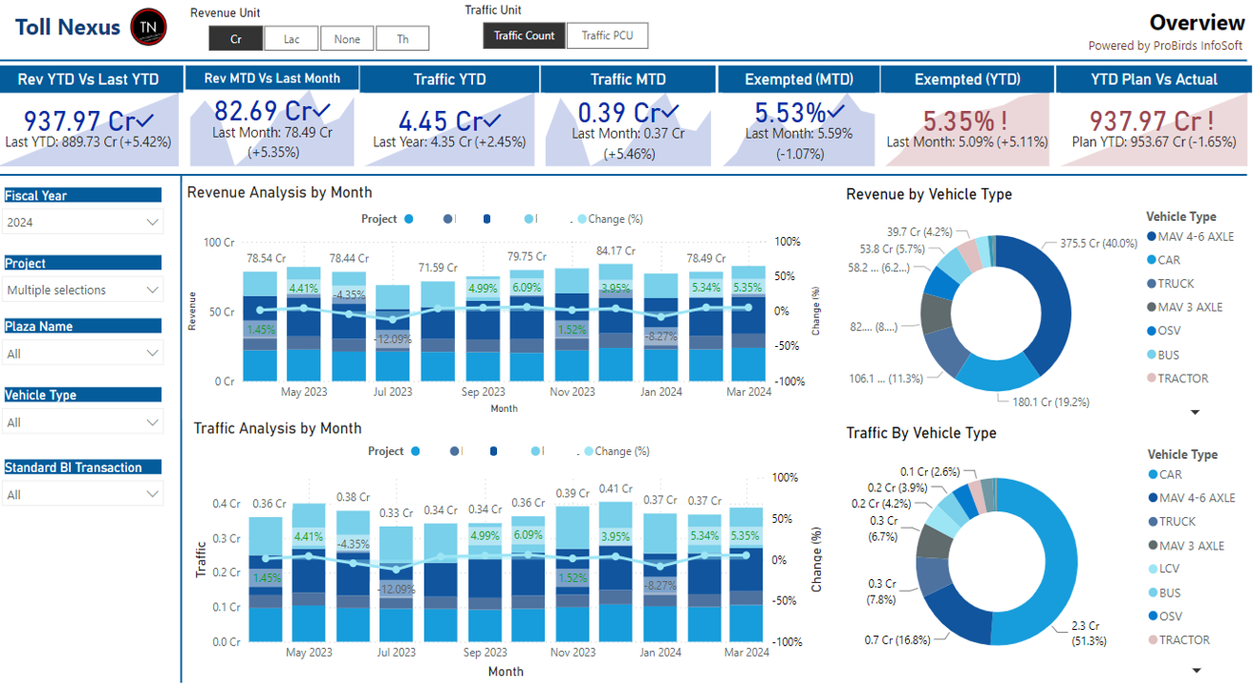
Task: Expand more Revenue by Vehicle Type legend items
Action: point(1195,413)
